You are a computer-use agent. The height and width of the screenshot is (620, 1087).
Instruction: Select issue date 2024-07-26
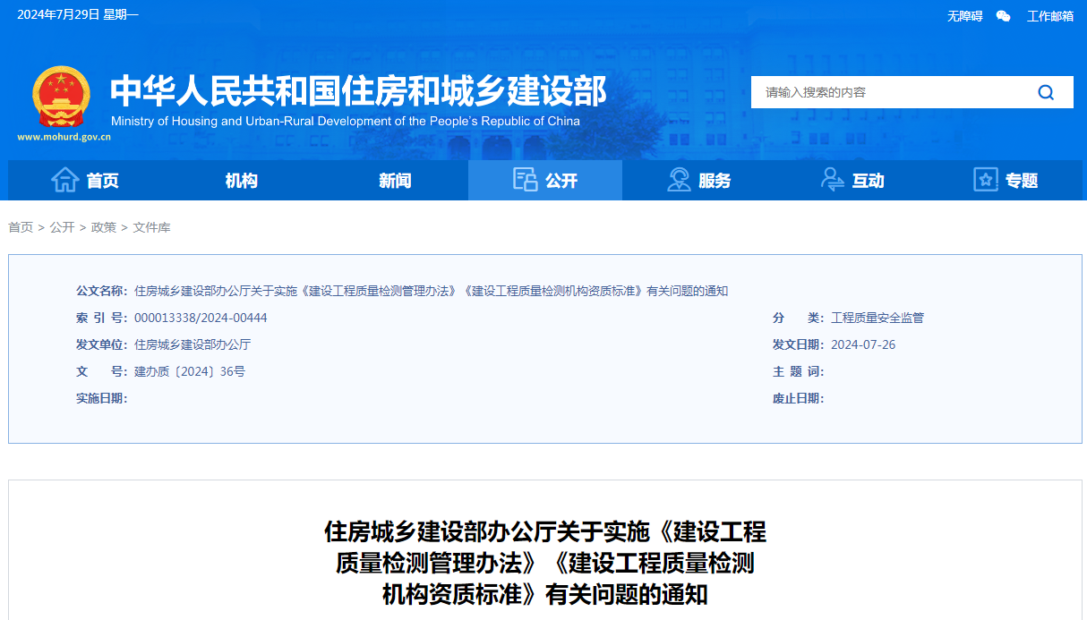coord(863,344)
